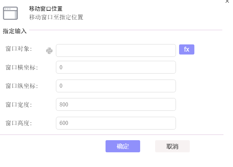Focus the 窗口对象 input field
The width and height of the screenshot is (233, 167).
coord(116,50)
